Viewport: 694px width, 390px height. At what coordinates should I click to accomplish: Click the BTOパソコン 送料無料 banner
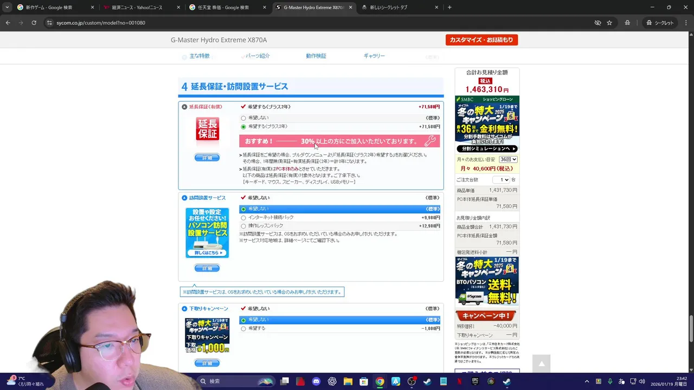pyautogui.click(x=487, y=281)
